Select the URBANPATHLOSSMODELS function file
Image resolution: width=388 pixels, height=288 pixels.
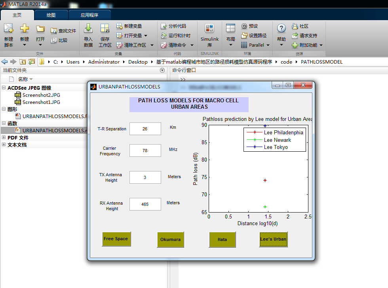click(x=51, y=130)
